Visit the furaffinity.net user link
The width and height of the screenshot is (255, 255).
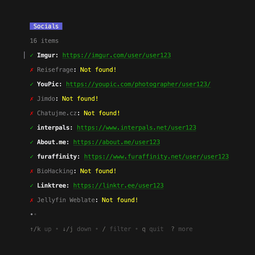click(156, 156)
